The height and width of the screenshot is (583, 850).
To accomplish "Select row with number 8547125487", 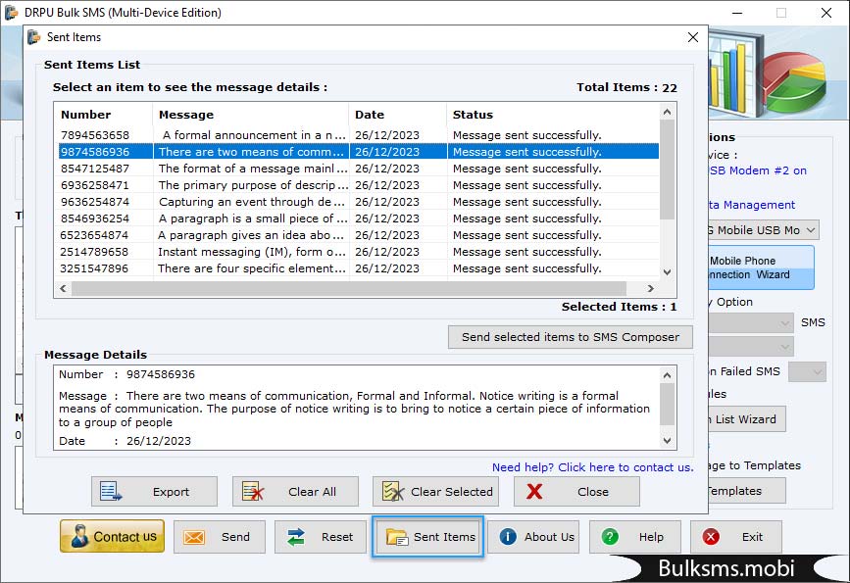I will [359, 169].
